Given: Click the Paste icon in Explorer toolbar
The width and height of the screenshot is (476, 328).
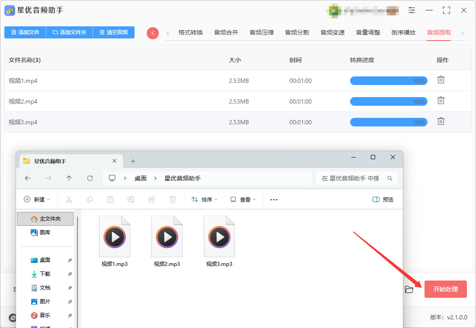Looking at the screenshot, I should click(x=110, y=199).
